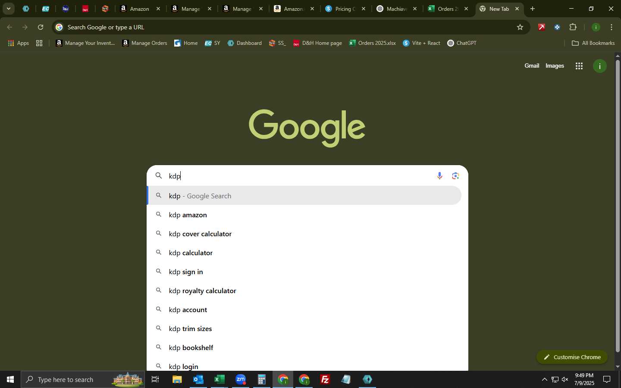Close the New Tab tab
The height and width of the screenshot is (388, 621).
pyautogui.click(x=517, y=9)
